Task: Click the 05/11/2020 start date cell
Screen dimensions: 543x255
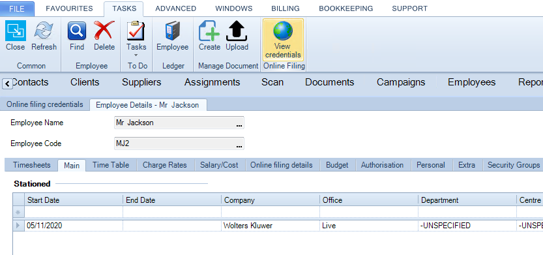Action: click(x=74, y=226)
